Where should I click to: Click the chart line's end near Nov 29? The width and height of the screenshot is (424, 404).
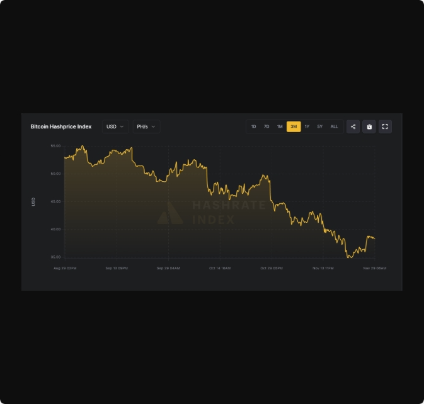pos(374,238)
